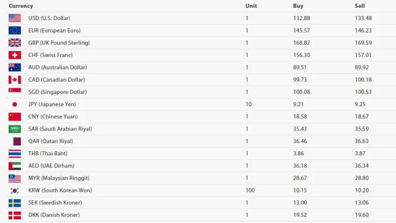Click the Canadian flag icon
Viewport: 396px width, 223px height.
click(x=14, y=79)
